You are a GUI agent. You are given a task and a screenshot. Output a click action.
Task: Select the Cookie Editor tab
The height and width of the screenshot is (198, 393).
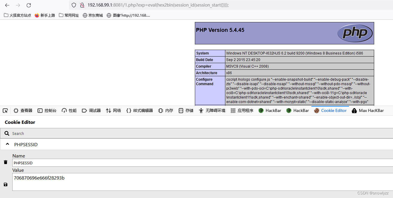tap(330, 110)
